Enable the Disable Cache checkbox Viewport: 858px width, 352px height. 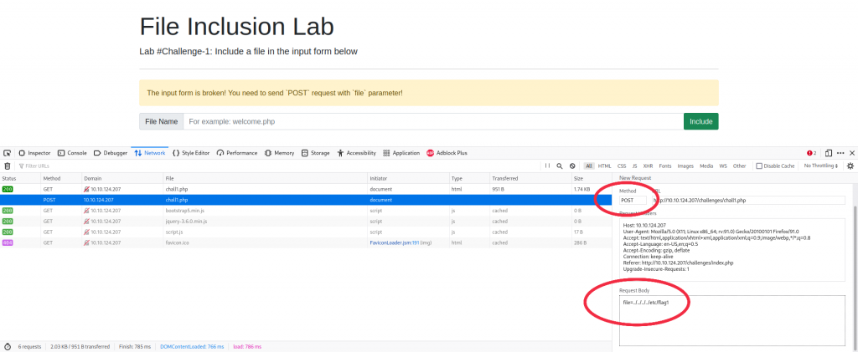tap(759, 166)
